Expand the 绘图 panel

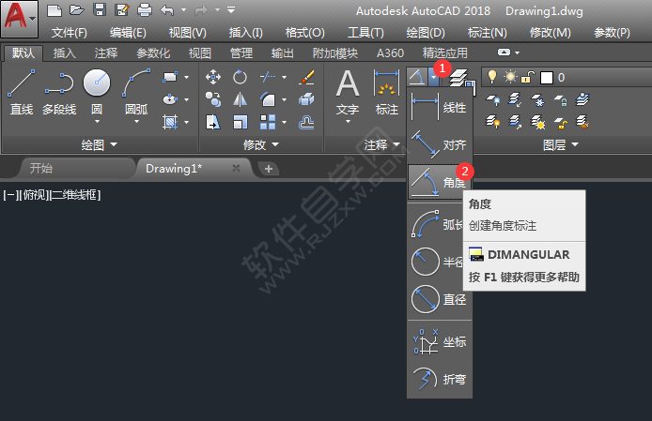tap(100, 145)
